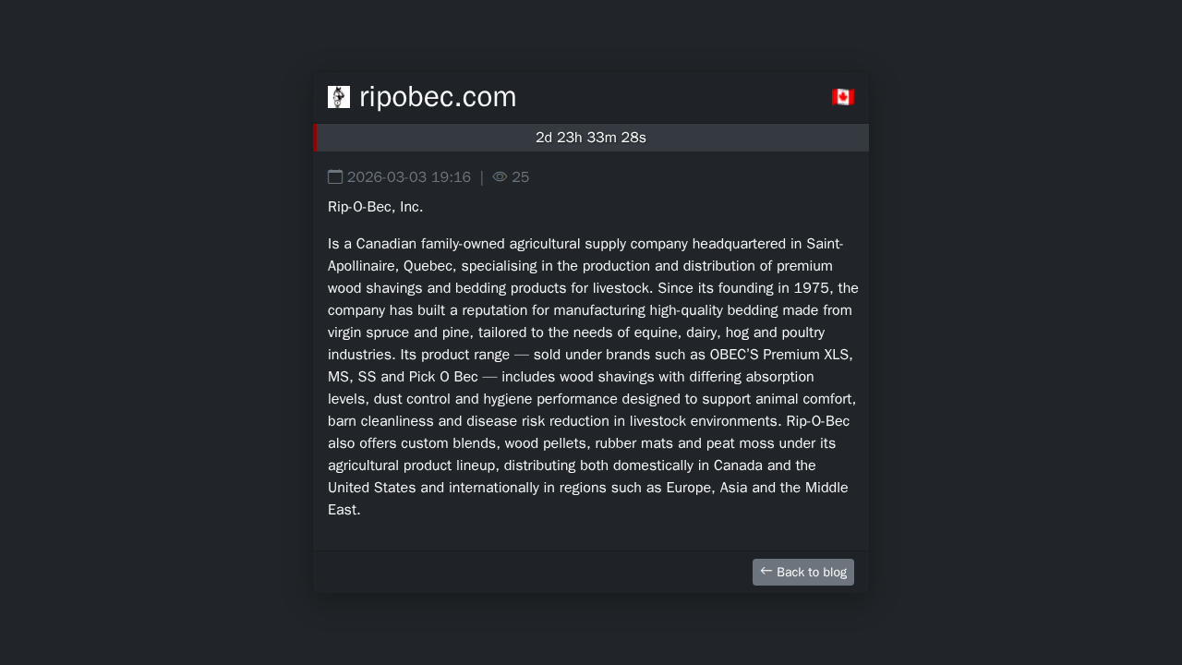Screen dimensions: 1182x665
Task: Click the eye views icon
Action: click(x=500, y=176)
